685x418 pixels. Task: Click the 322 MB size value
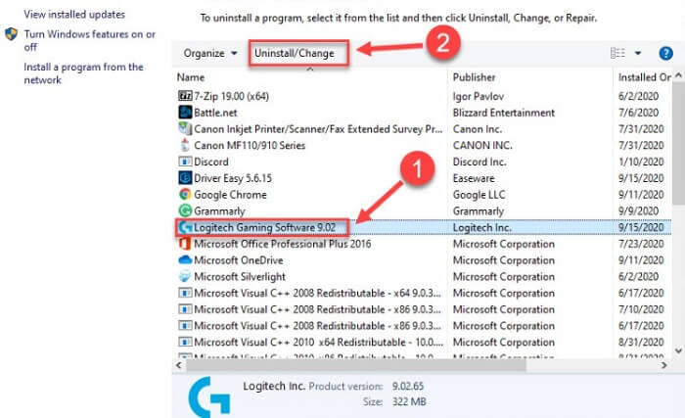tap(409, 401)
